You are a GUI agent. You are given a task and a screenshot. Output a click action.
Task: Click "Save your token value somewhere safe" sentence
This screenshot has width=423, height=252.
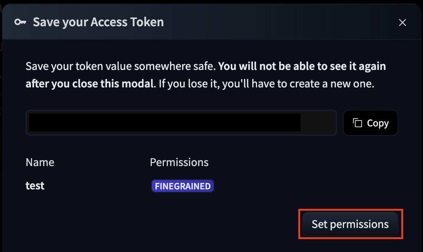[x=121, y=67]
